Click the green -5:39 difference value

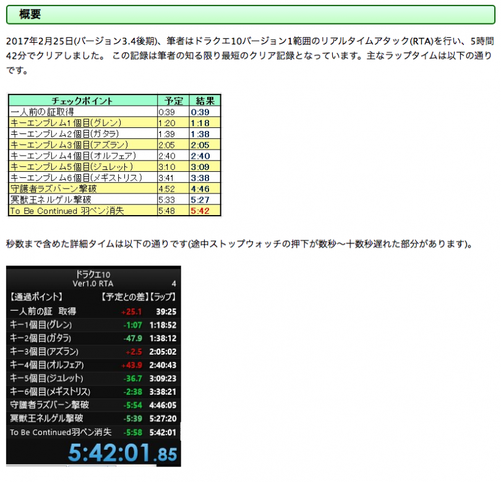[x=132, y=418]
